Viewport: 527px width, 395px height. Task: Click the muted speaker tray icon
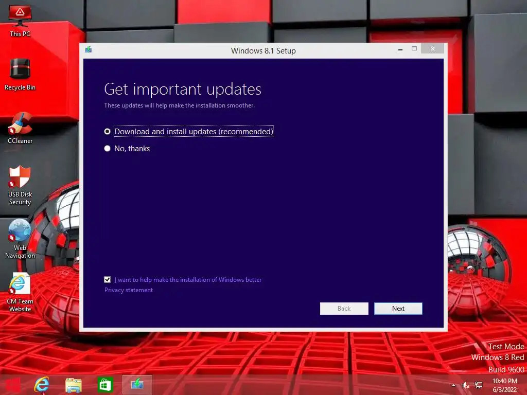pos(465,385)
